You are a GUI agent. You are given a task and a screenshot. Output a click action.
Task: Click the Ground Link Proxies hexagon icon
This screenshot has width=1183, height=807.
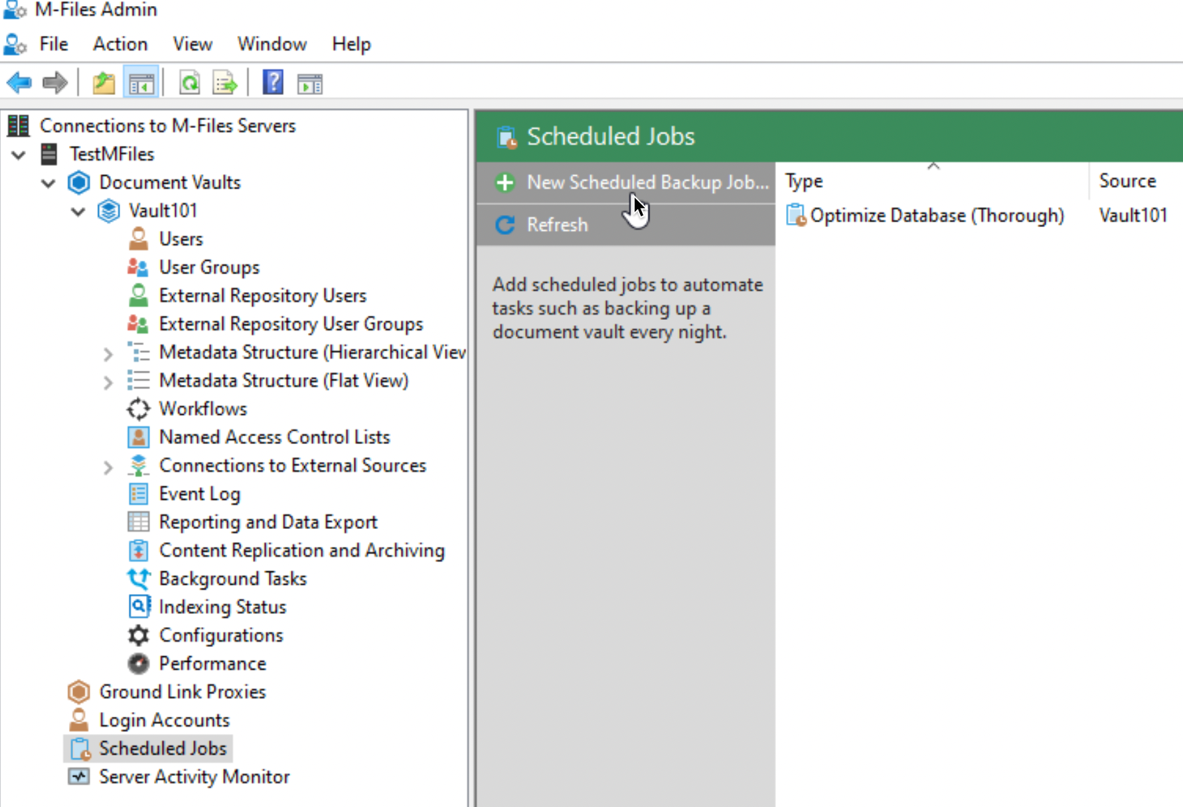point(78,692)
